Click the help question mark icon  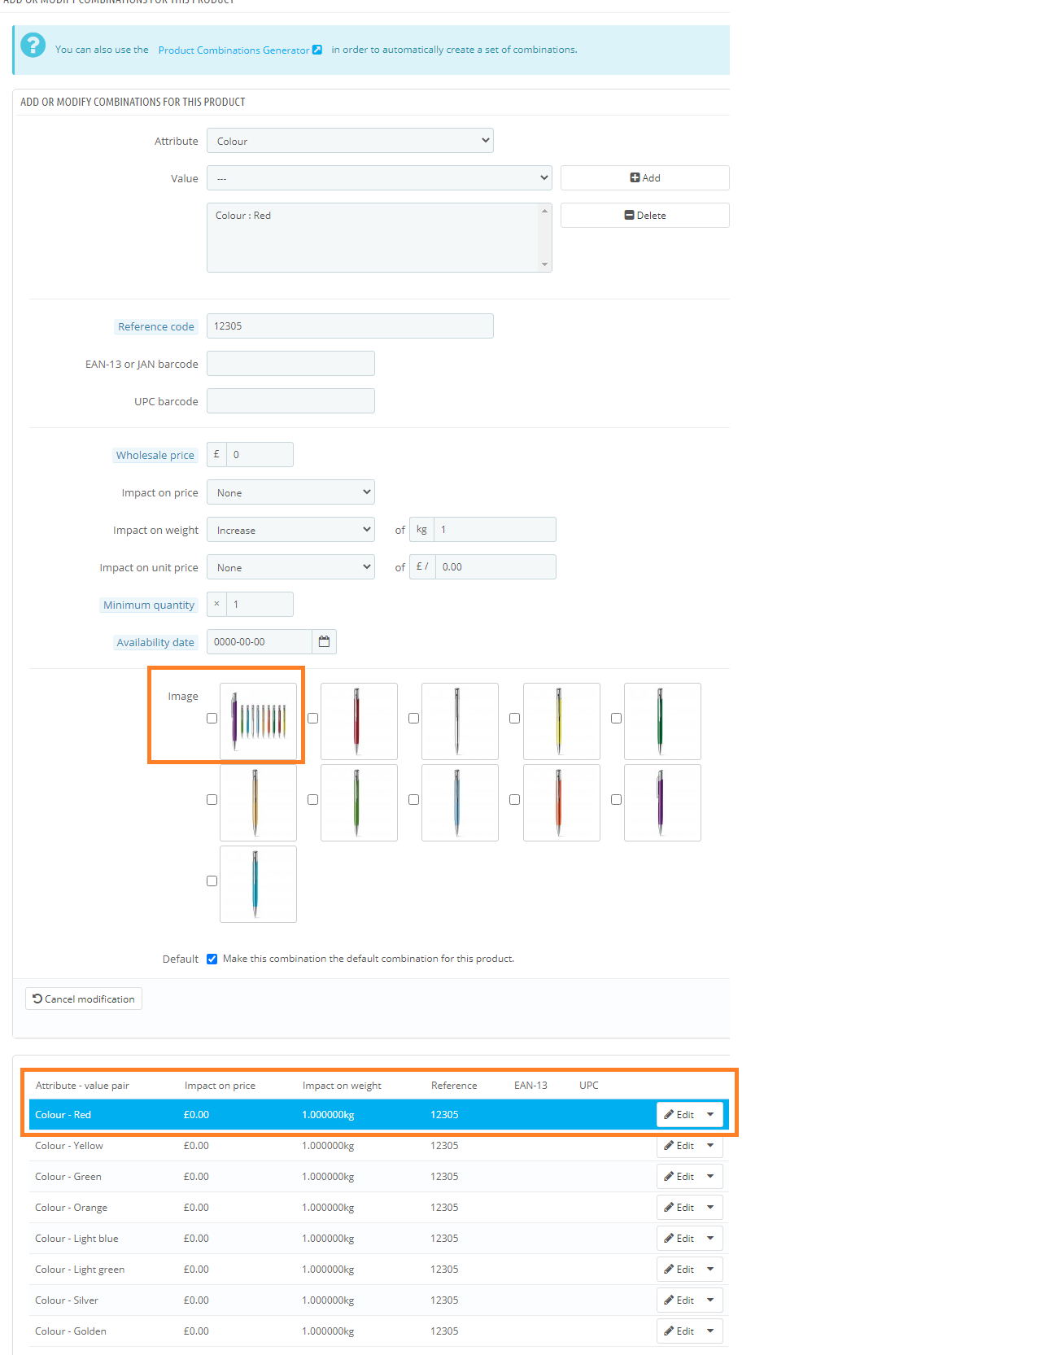pyautogui.click(x=33, y=45)
